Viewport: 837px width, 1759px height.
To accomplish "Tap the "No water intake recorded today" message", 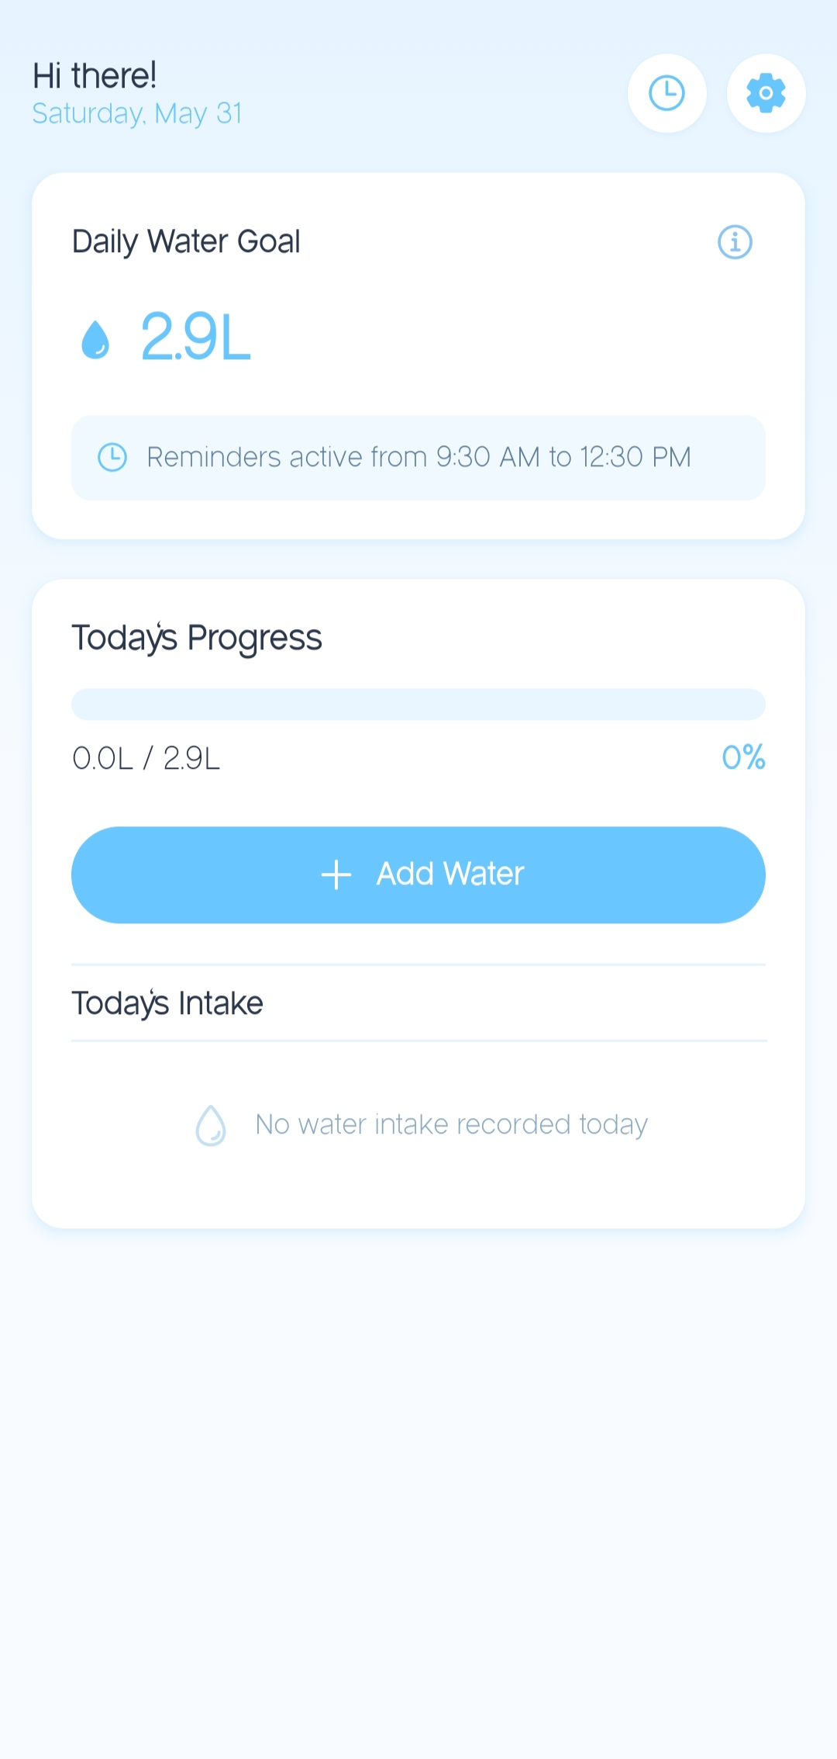I will coord(451,1125).
